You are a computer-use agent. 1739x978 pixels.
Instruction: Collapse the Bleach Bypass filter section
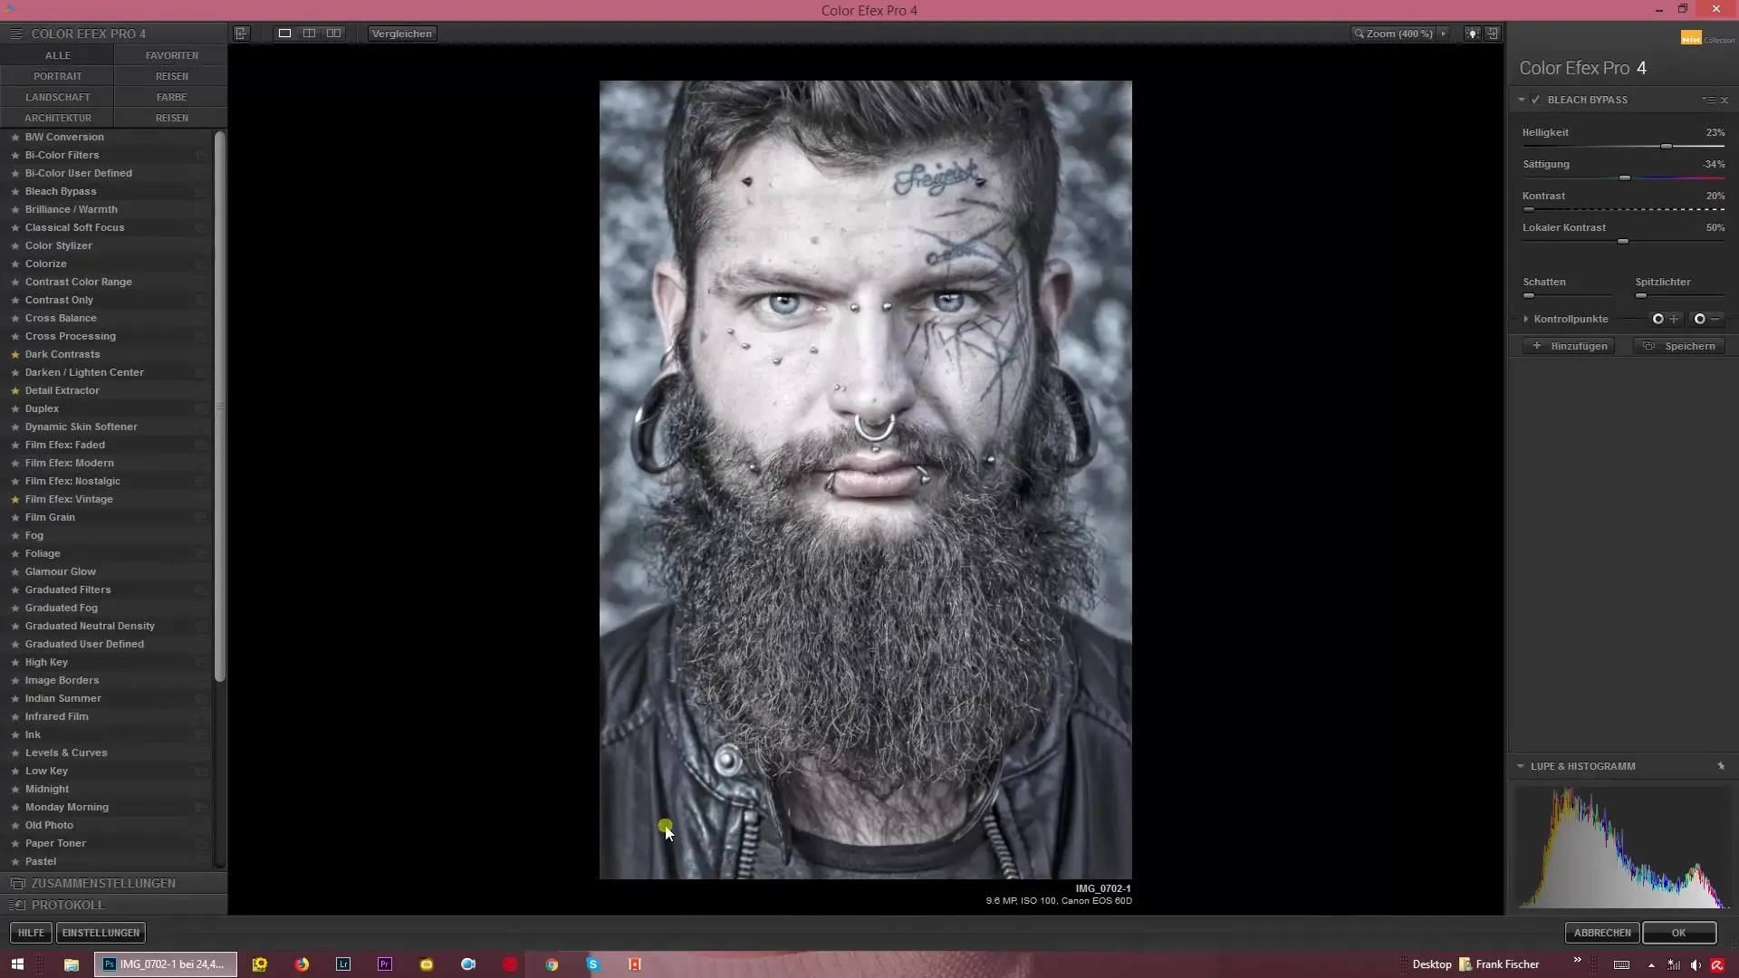[1522, 100]
